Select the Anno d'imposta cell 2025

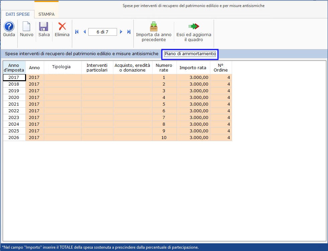[x=14, y=131]
